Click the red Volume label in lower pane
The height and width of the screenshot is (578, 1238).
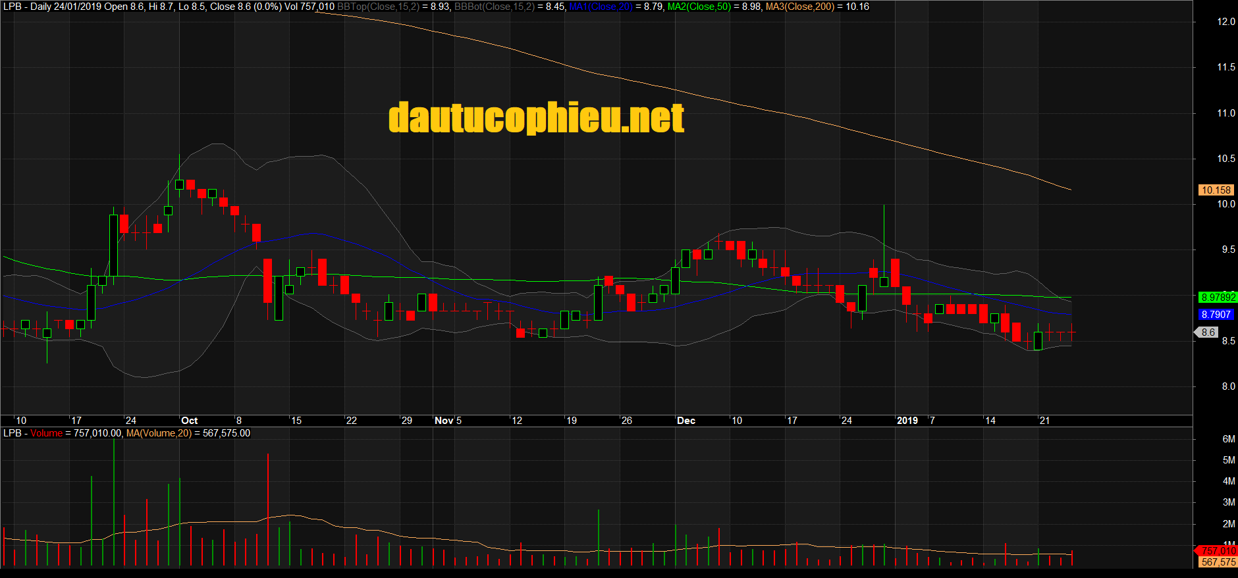click(46, 433)
